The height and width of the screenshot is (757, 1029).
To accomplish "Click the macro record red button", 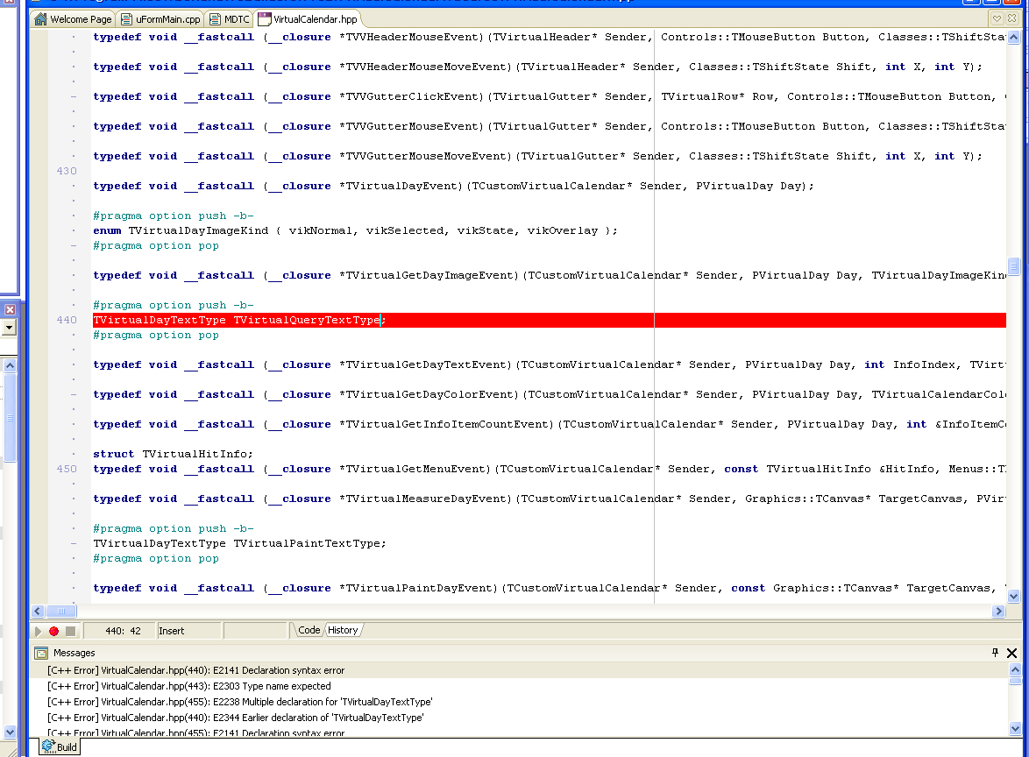I will point(53,631).
